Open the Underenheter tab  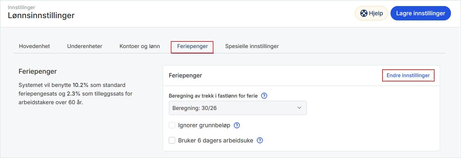pyautogui.click(x=85, y=46)
